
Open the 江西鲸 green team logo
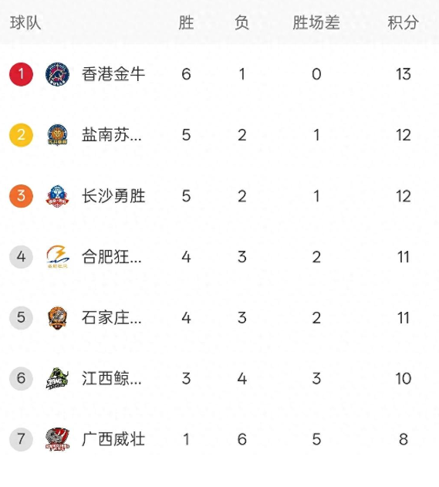pyautogui.click(x=57, y=378)
